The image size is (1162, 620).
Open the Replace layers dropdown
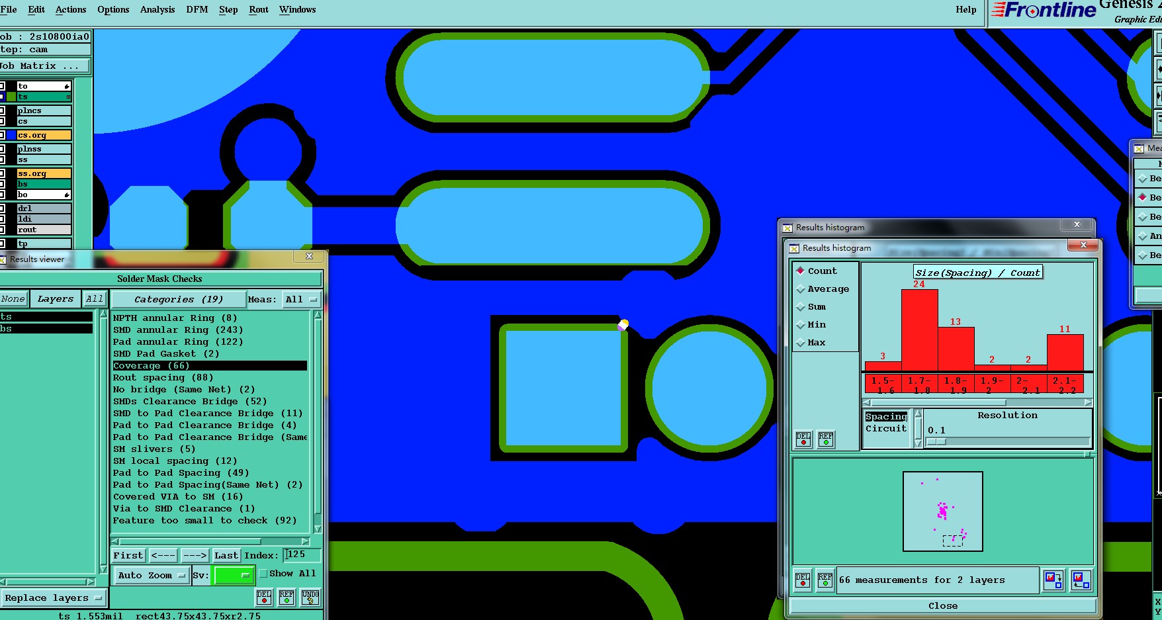pyautogui.click(x=53, y=598)
